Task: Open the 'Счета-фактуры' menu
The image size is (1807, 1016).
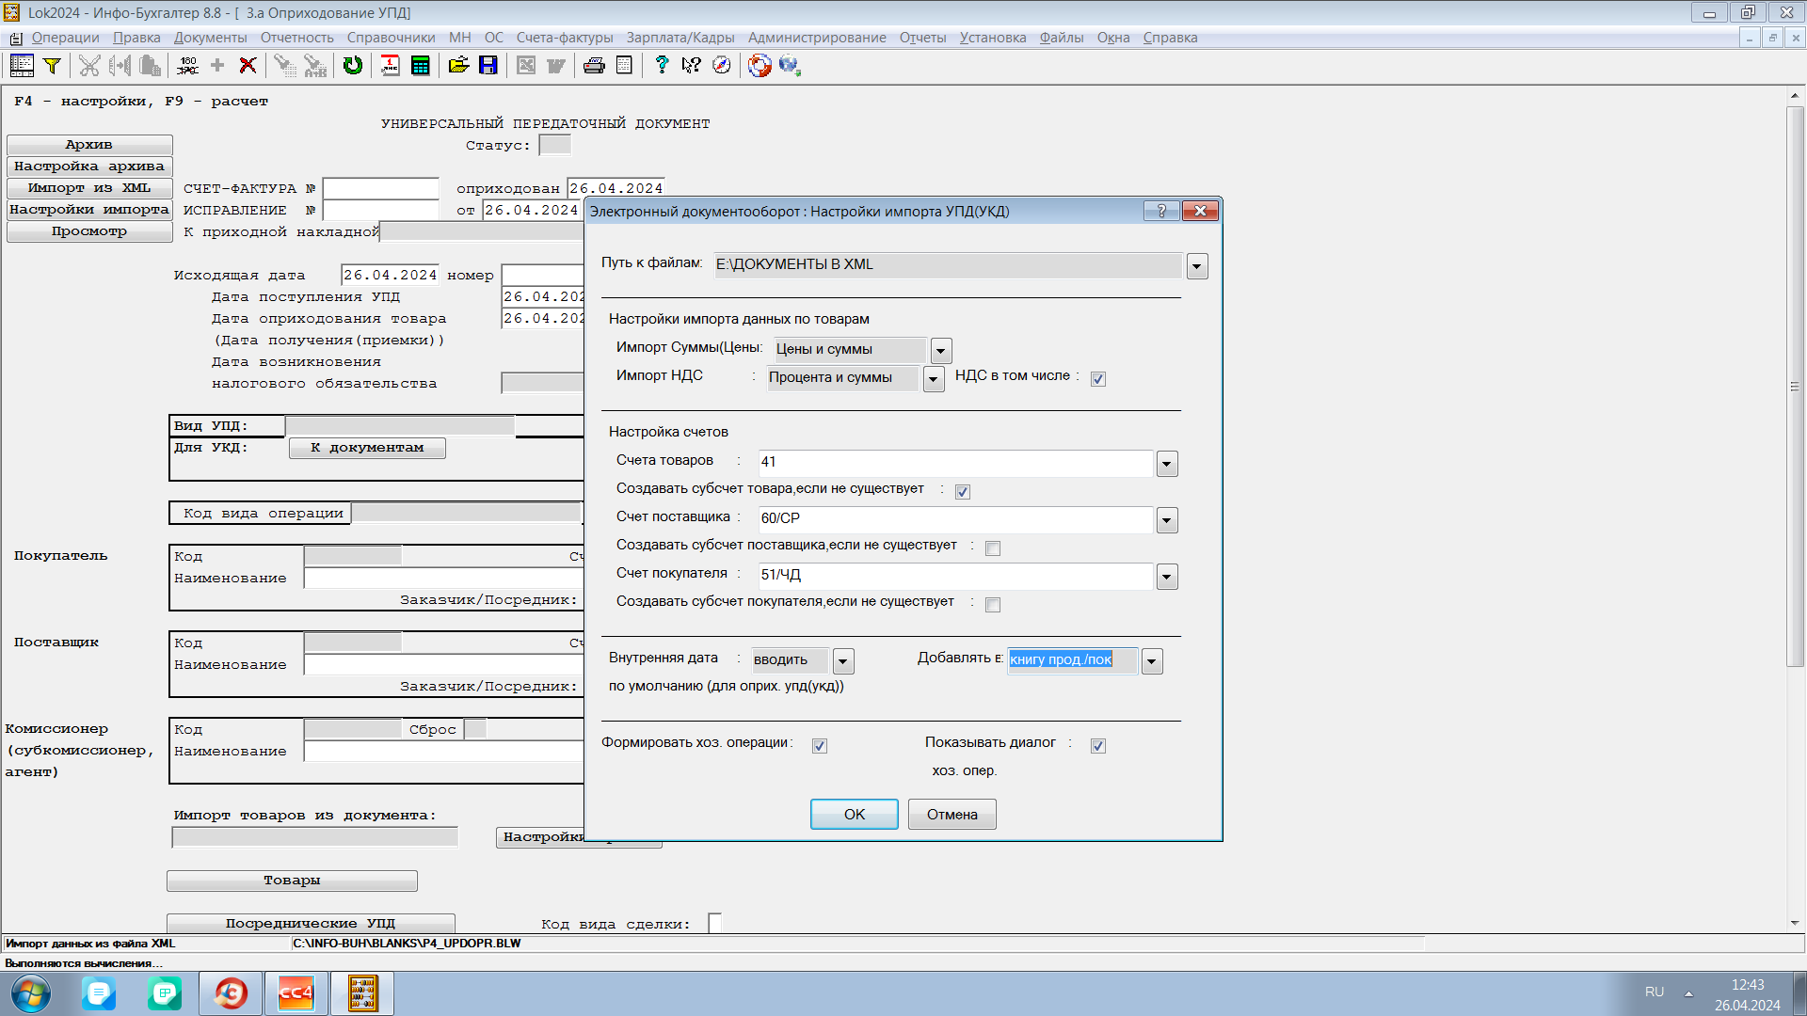Action: (565, 38)
